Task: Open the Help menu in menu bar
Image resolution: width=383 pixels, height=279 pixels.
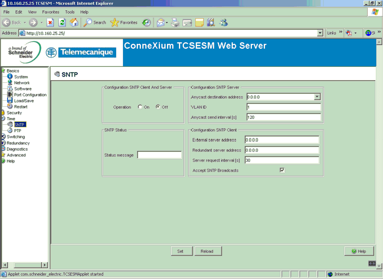Action: point(84,12)
